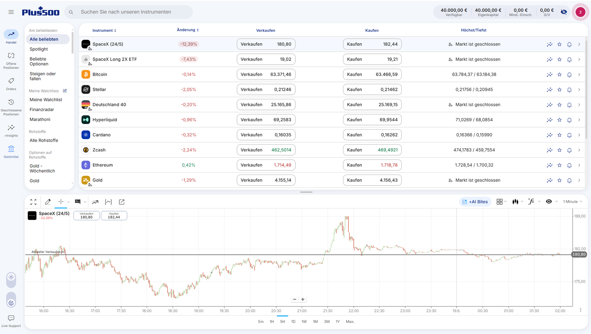The image size is (591, 334).
Task: Select Beliebte Optionen category
Action: tap(39, 61)
